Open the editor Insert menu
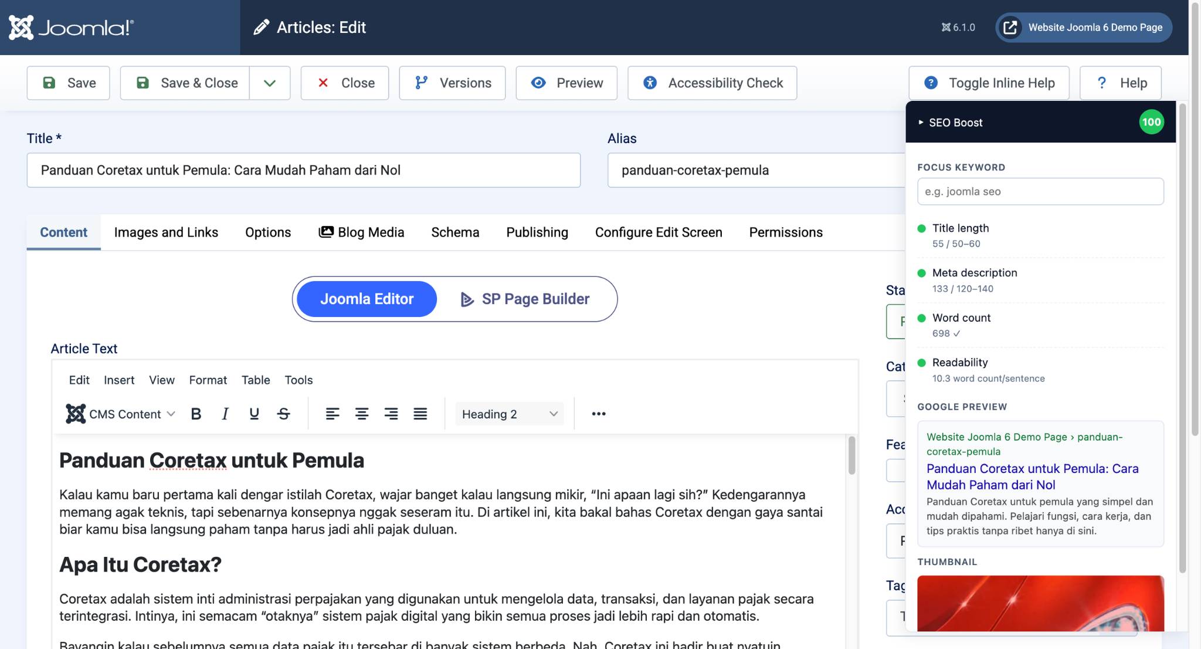 pyautogui.click(x=119, y=380)
